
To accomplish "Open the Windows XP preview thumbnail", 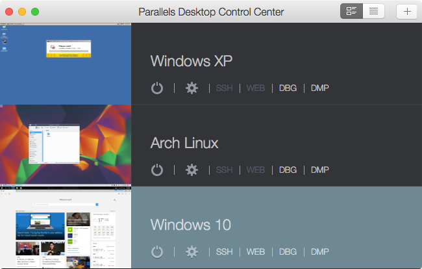I will [x=65, y=64].
